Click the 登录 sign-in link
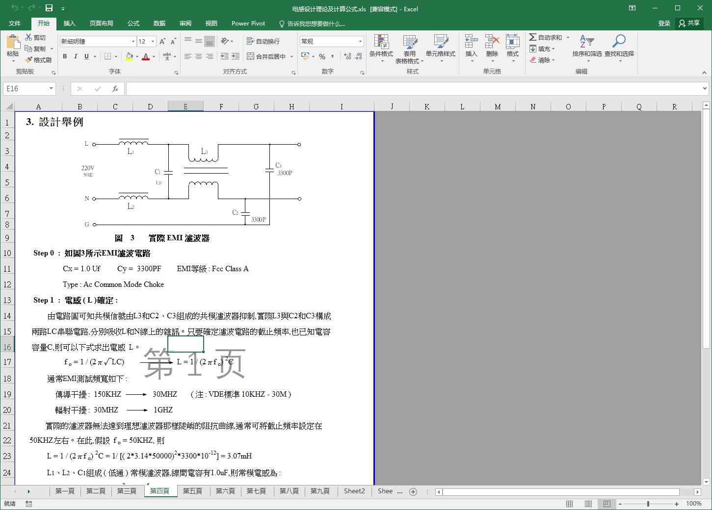Viewport: 712px width, 510px height. pos(664,23)
